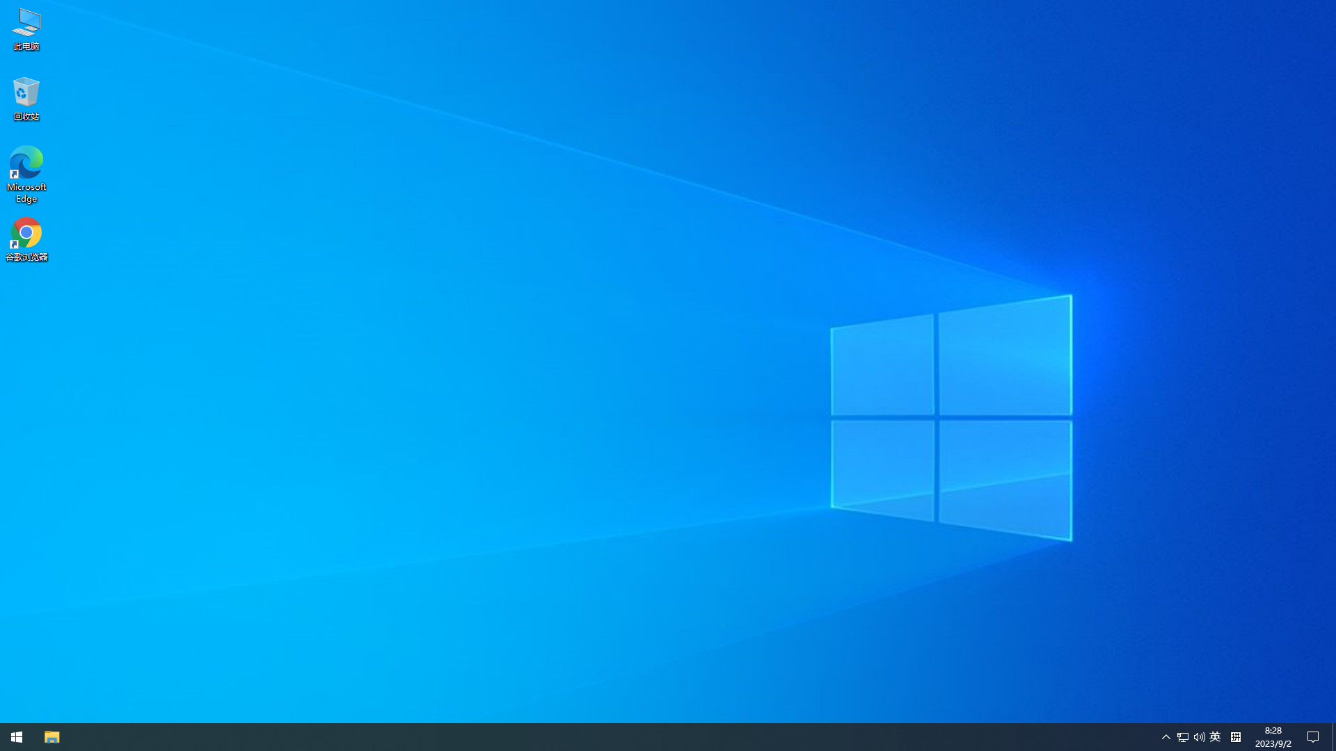Toggle input language via 英 indicator
1336x751 pixels.
coord(1216,736)
